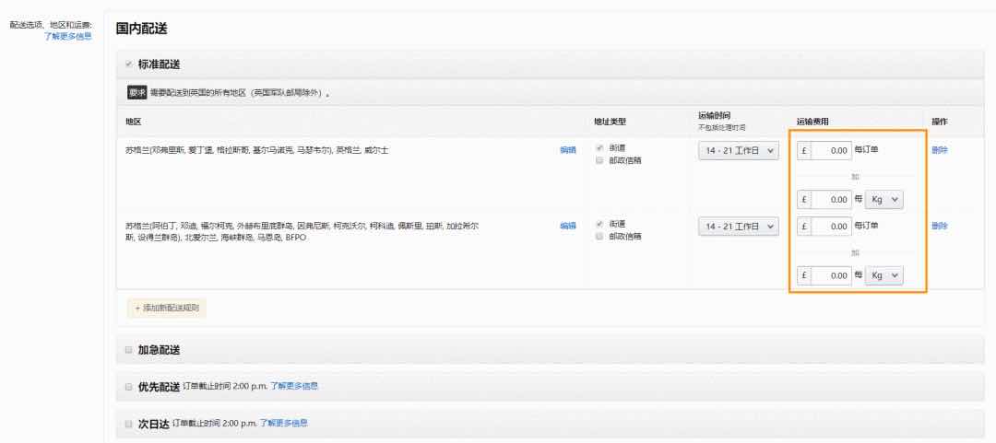996x443 pixels.
Task: Toggle 街道 checkbox in 北爱尔兰, BFPO row
Action: (x=599, y=224)
